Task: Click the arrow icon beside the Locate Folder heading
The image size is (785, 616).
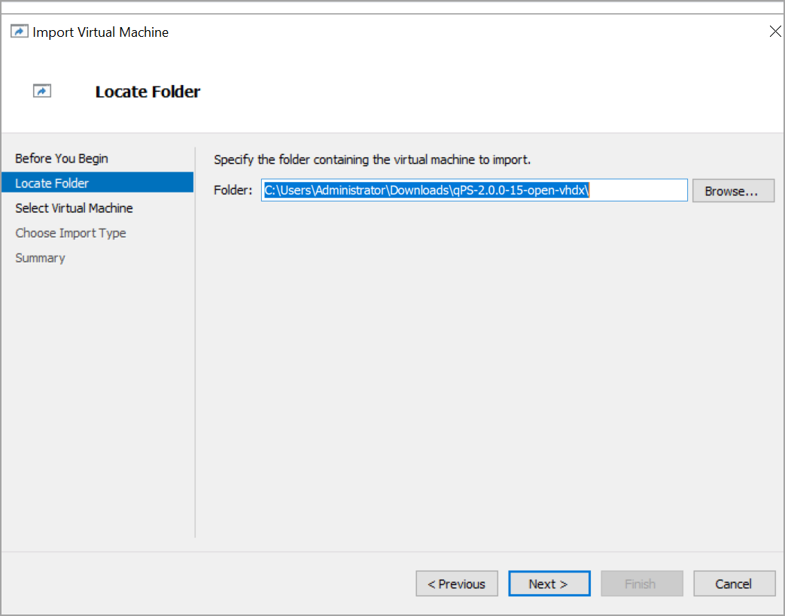Action: point(42,90)
